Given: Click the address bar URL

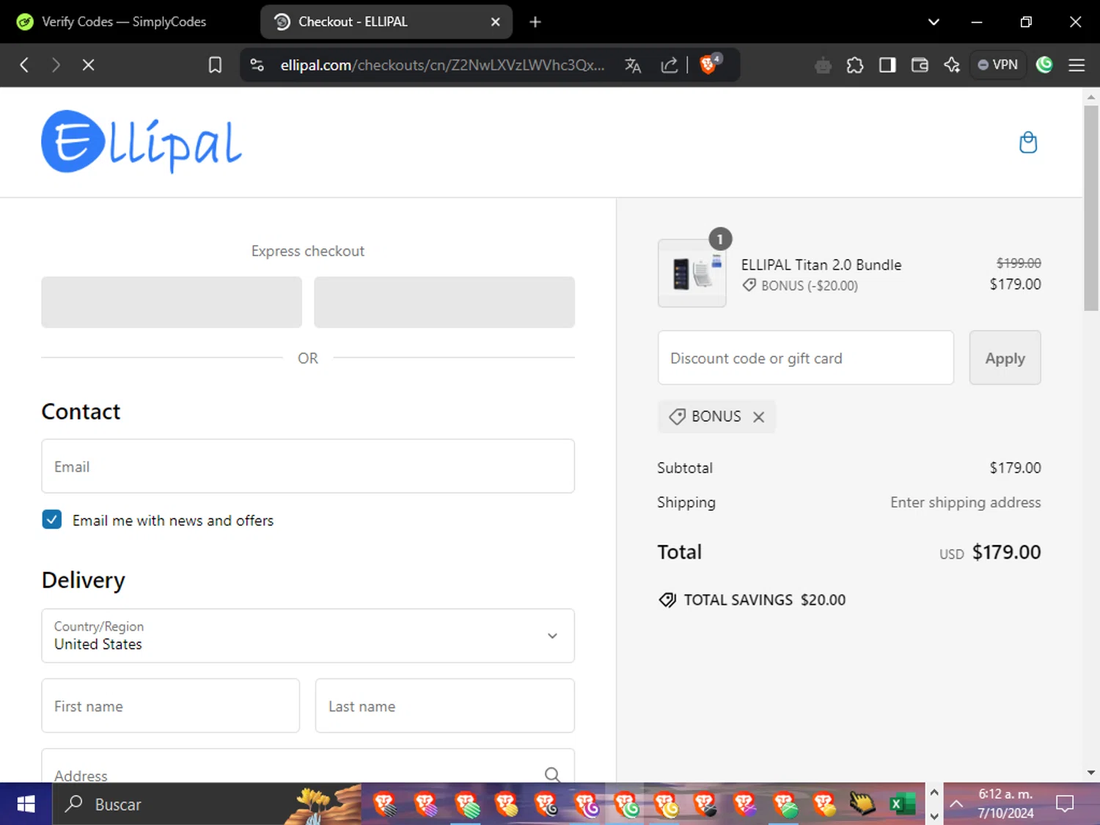Looking at the screenshot, I should [x=442, y=65].
